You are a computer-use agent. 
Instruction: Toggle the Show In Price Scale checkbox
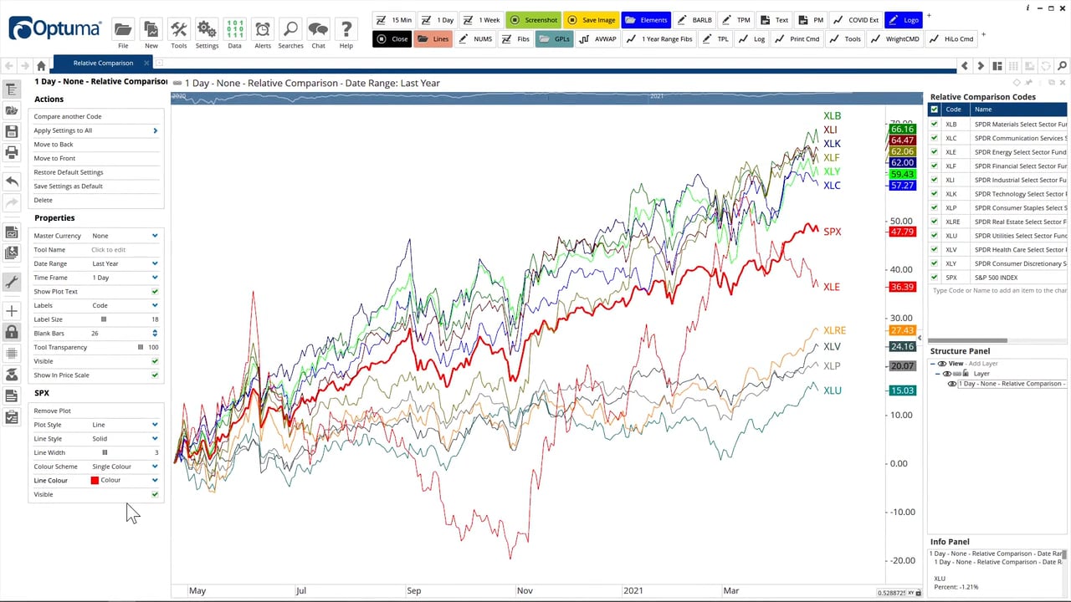click(x=155, y=375)
